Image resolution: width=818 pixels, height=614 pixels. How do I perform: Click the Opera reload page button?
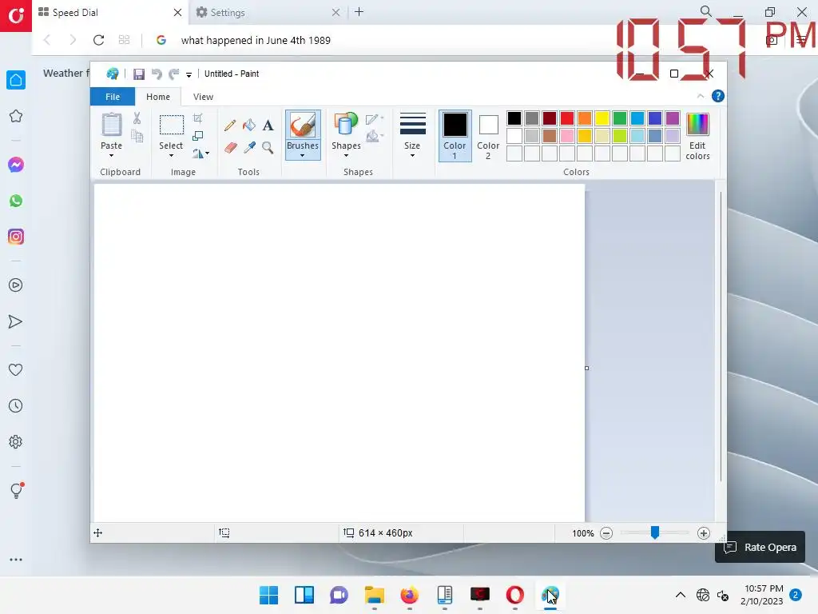coord(98,40)
